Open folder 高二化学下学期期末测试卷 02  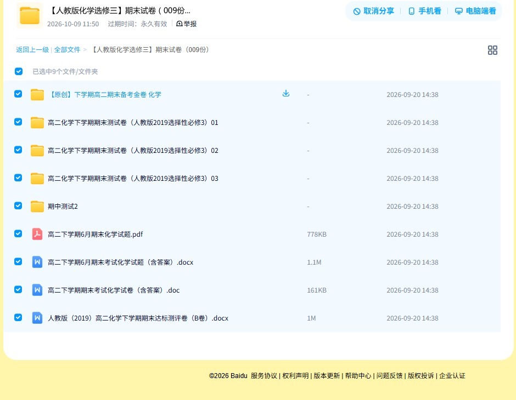pos(133,150)
